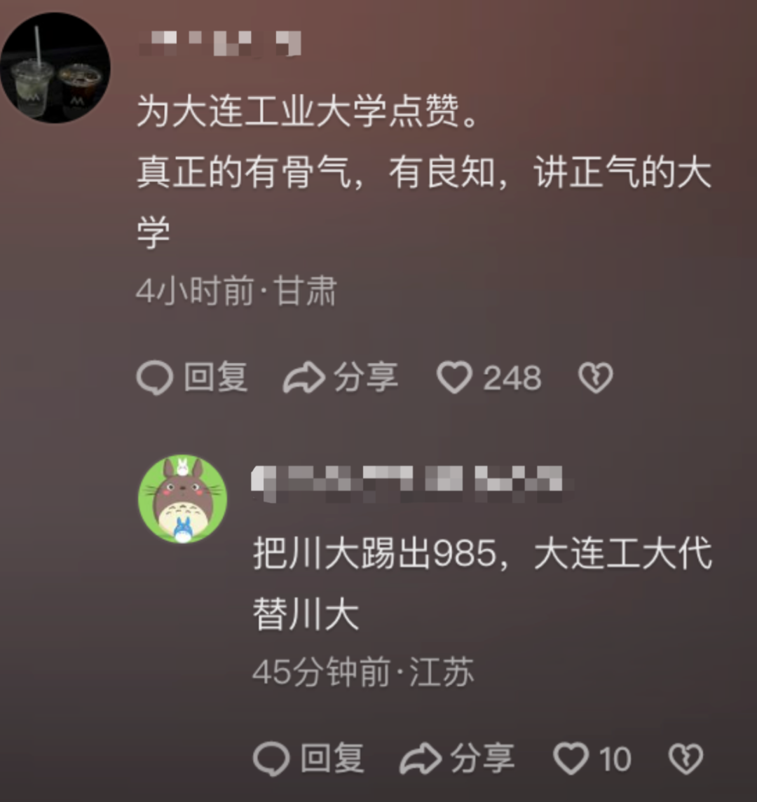757x802 pixels.
Task: Tap the 分享 label under first comment
Action: 366,377
